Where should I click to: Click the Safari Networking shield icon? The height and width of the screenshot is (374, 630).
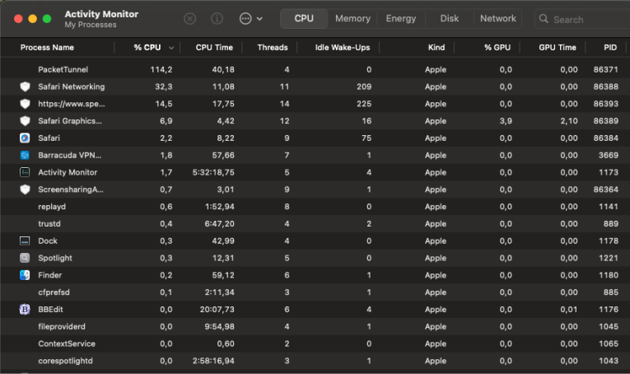click(x=25, y=86)
